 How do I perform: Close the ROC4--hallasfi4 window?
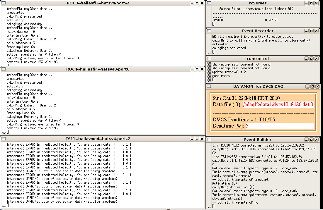tap(202, 69)
